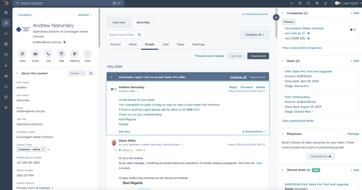Collapse the Playbooks section
Screen dimensions: 362x190
(x=282, y=134)
